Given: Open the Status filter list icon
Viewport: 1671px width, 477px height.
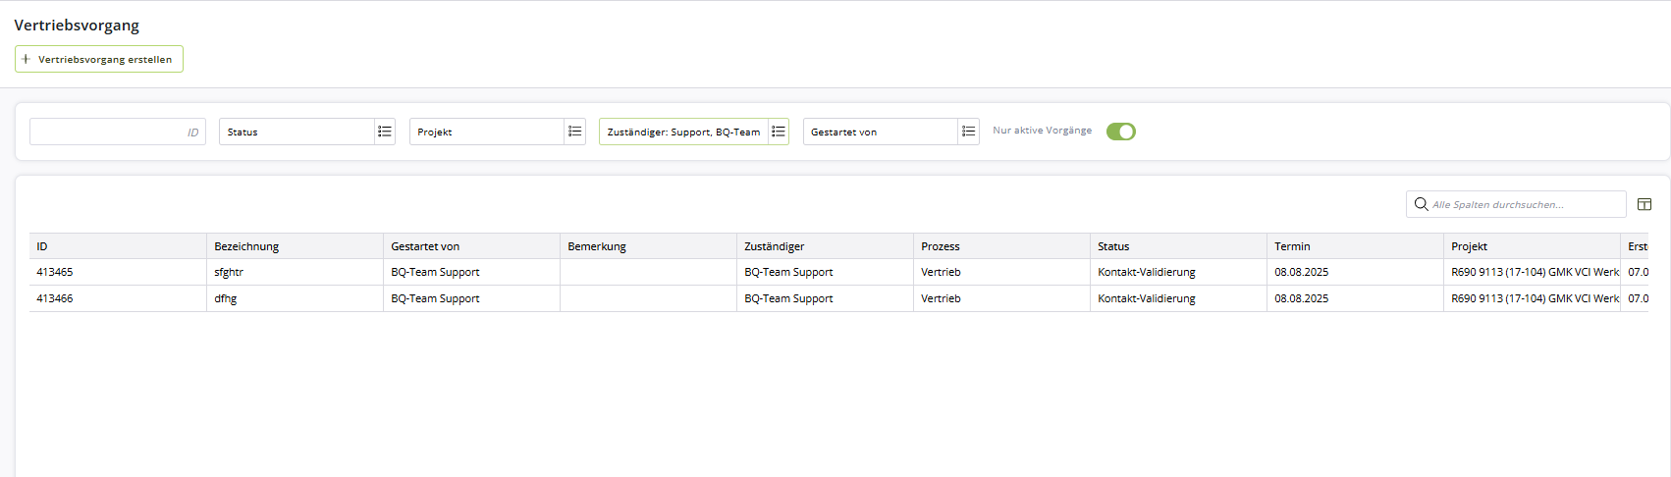Looking at the screenshot, I should click(x=385, y=132).
